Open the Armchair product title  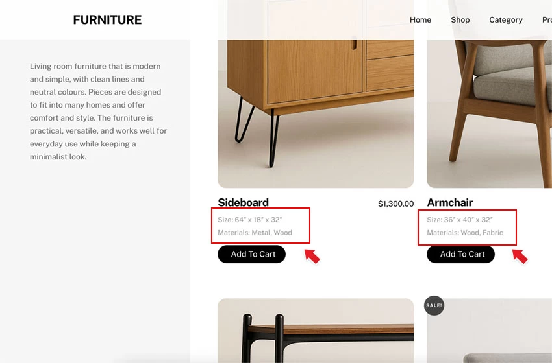click(449, 202)
